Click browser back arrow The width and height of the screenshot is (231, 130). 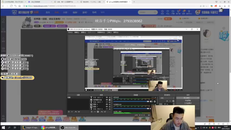click(3, 6)
